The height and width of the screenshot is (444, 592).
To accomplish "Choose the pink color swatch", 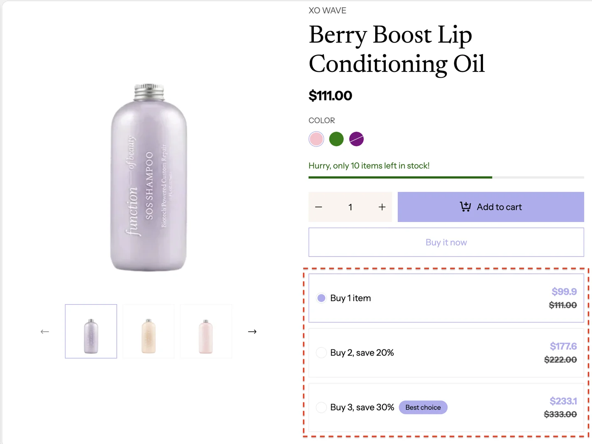I will tap(316, 139).
